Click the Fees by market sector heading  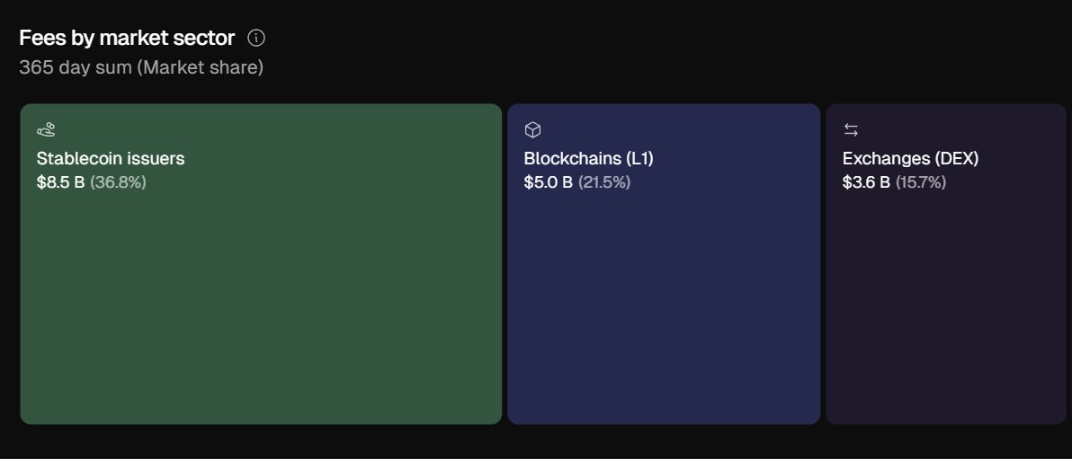point(127,38)
